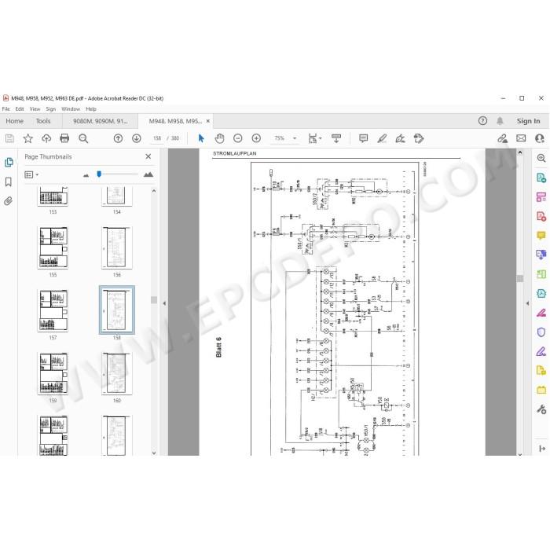This screenshot has width=550, height=550.
Task: Select the arrow selection tool
Action: [x=201, y=138]
